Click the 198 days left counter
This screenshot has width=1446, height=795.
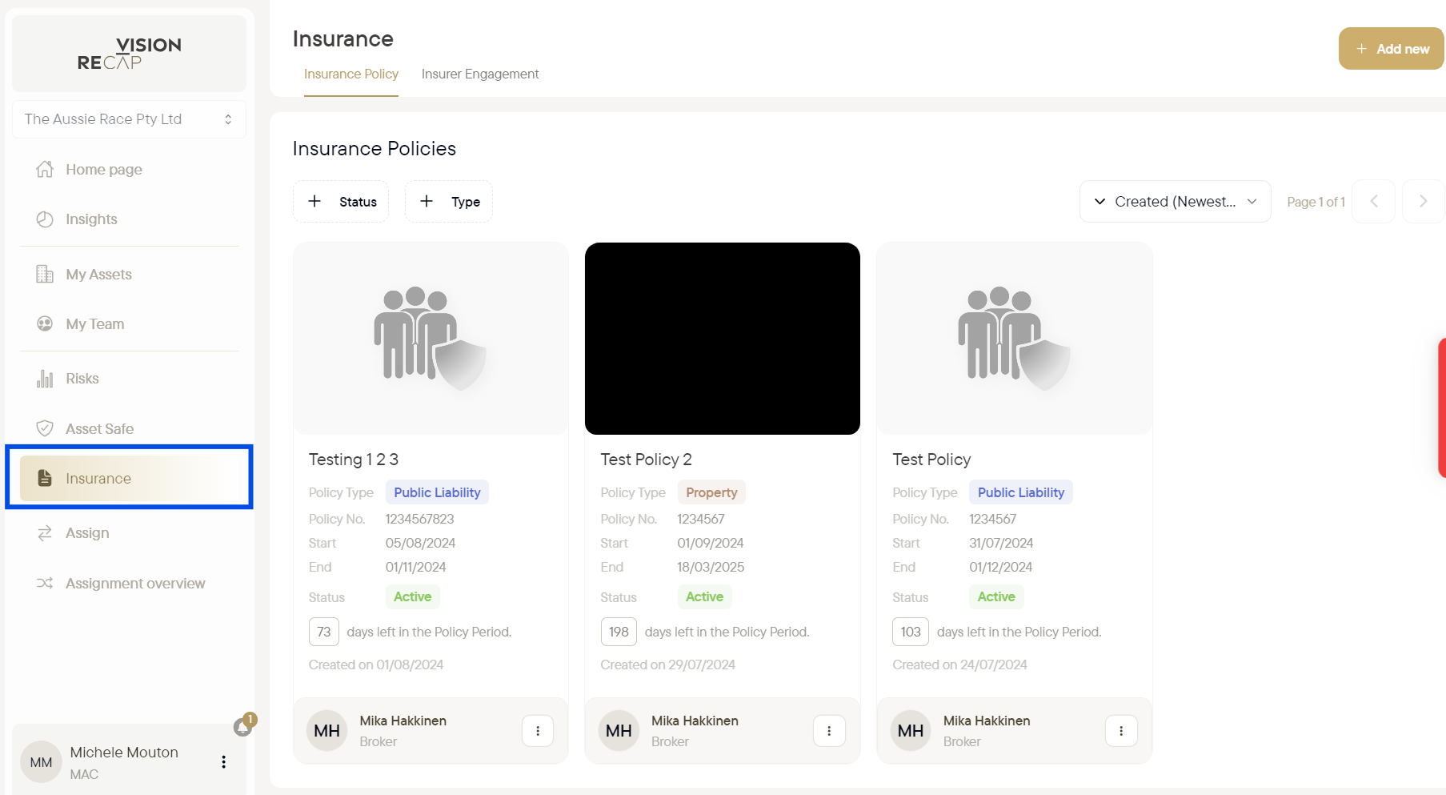click(x=619, y=632)
